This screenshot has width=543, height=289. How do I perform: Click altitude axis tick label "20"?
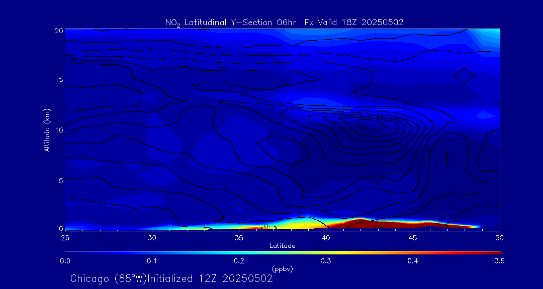point(58,31)
